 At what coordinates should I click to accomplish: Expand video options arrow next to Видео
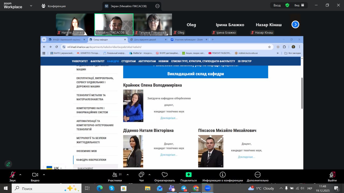click(44, 175)
